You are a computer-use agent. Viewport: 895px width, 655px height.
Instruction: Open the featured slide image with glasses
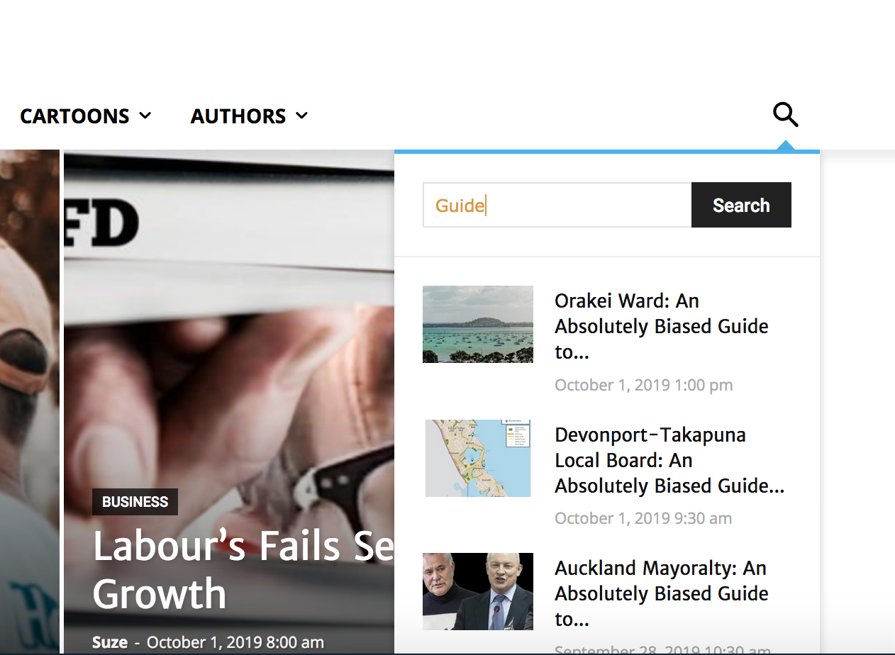point(229,319)
